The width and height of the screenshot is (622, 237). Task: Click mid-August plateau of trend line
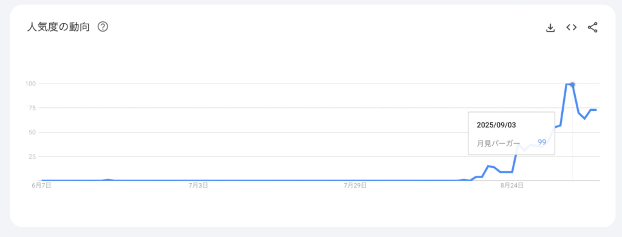point(506,172)
